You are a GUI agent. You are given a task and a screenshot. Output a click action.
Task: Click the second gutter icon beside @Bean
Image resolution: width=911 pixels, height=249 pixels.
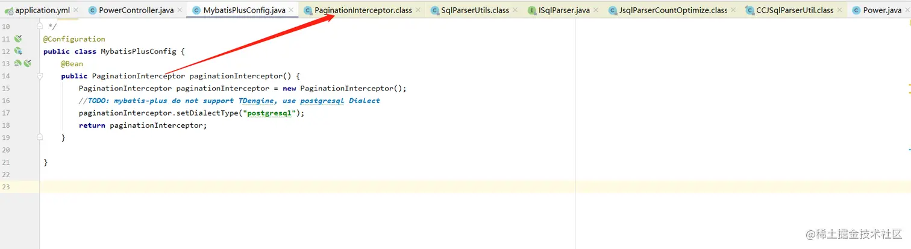(x=27, y=63)
